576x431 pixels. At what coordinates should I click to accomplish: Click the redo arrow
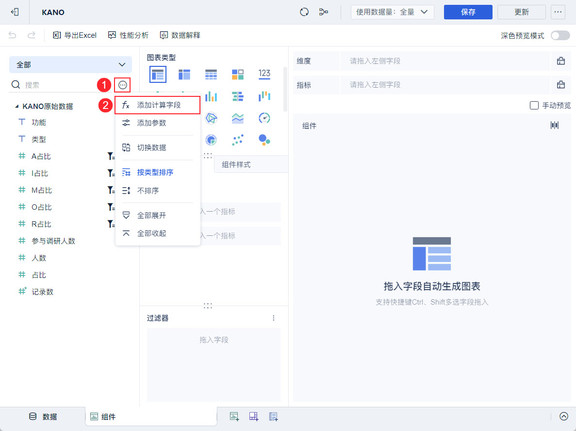[x=32, y=35]
